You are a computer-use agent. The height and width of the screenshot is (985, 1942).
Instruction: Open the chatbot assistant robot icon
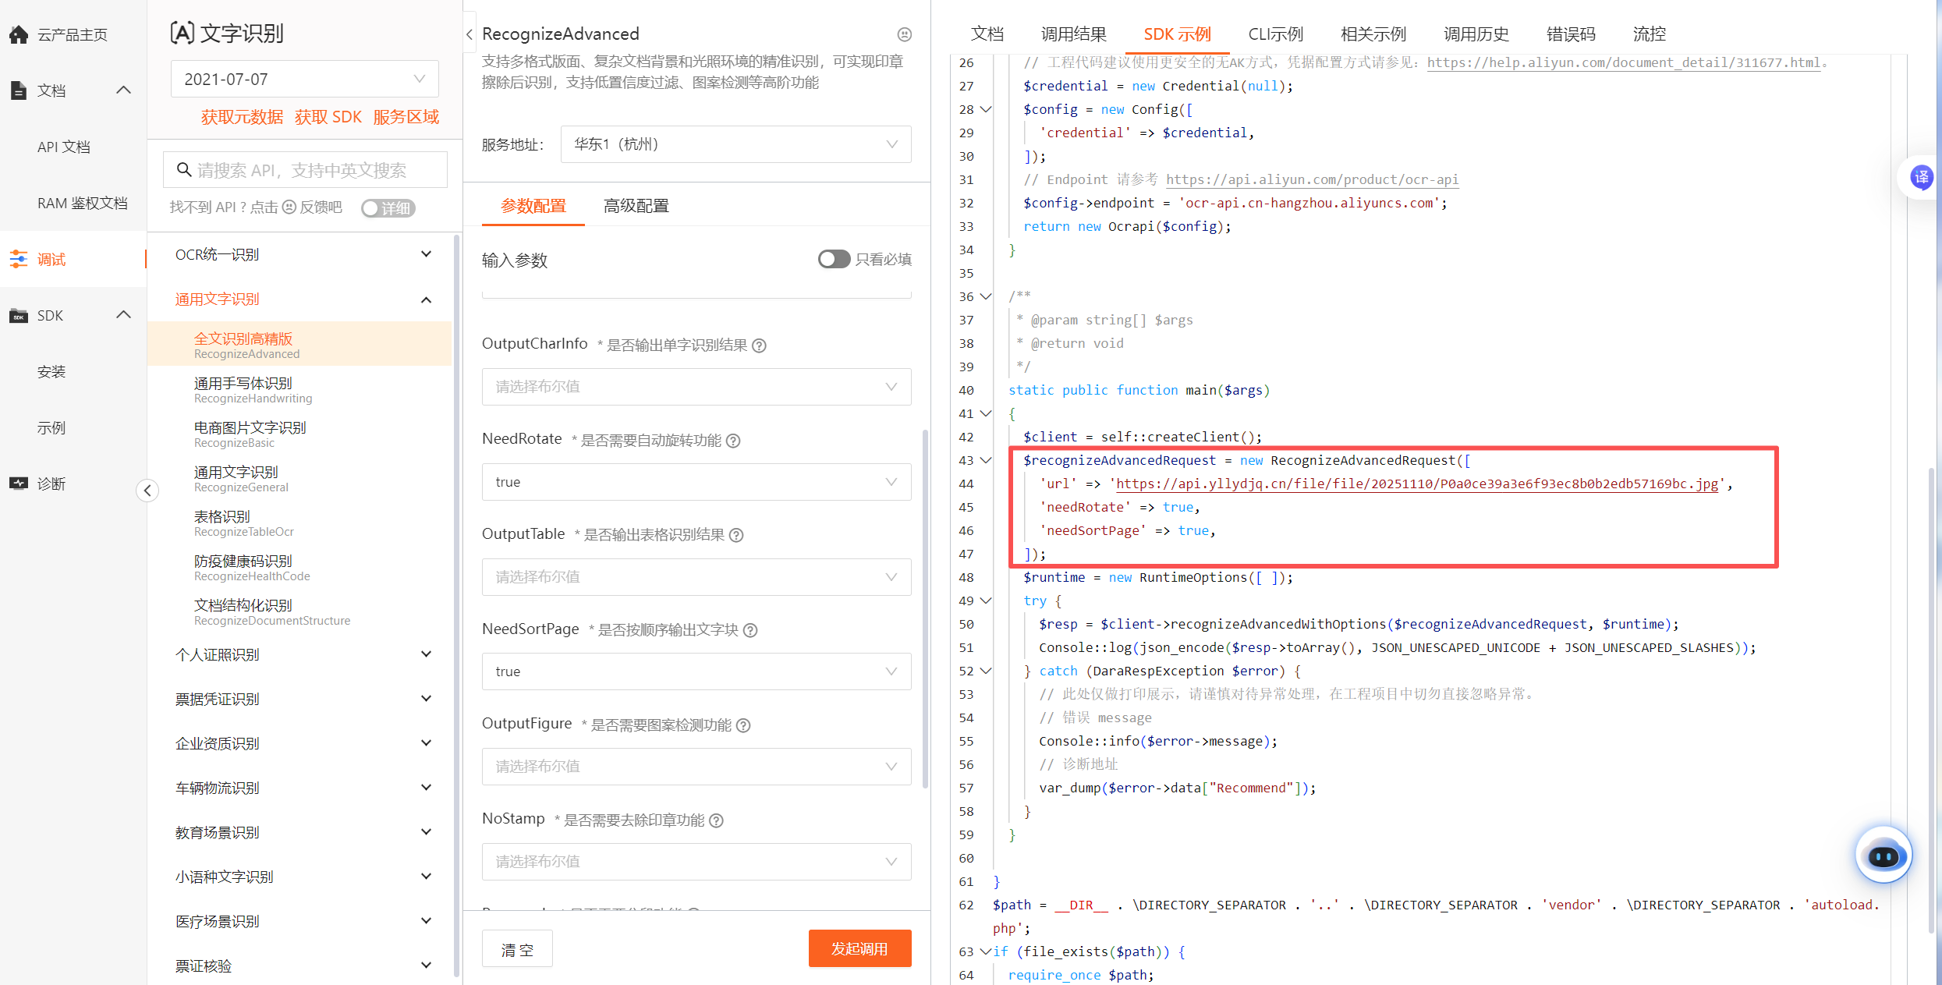pyautogui.click(x=1884, y=856)
